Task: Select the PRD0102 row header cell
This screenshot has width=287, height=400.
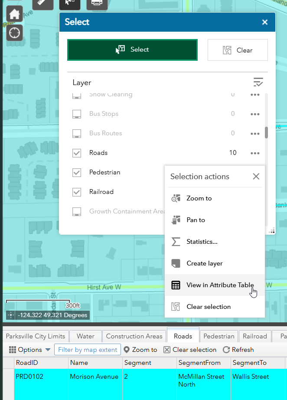Action: (9, 384)
